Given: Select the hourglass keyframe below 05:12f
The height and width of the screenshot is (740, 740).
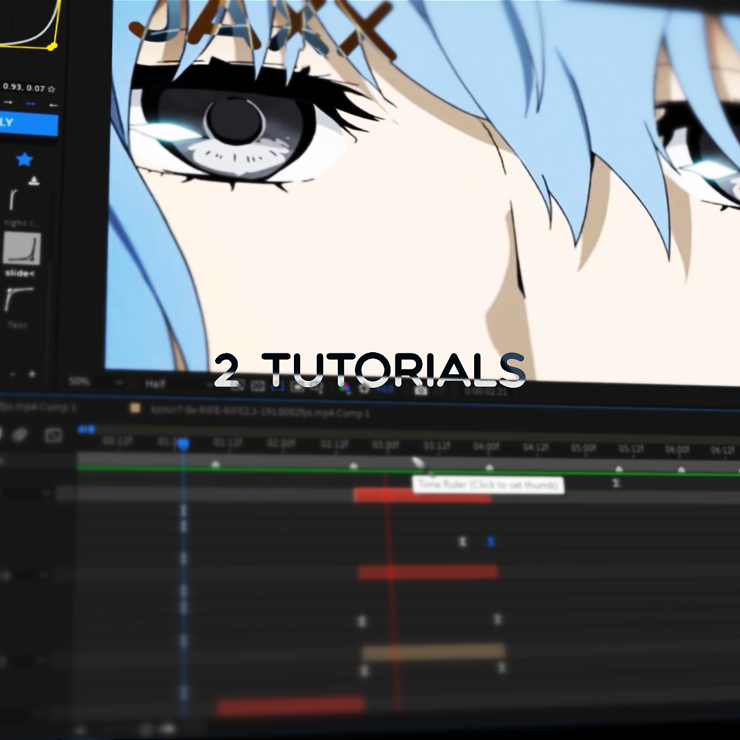Looking at the screenshot, I should coord(616,483).
